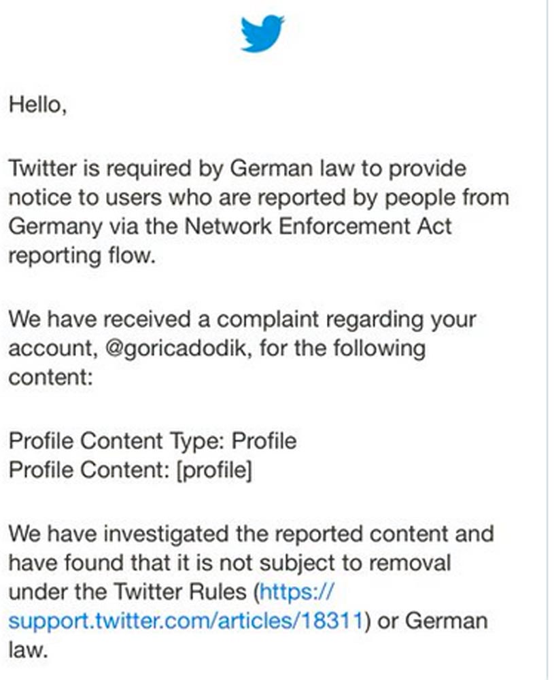Click the "reporting flow." text
554x680 pixels.
82,256
